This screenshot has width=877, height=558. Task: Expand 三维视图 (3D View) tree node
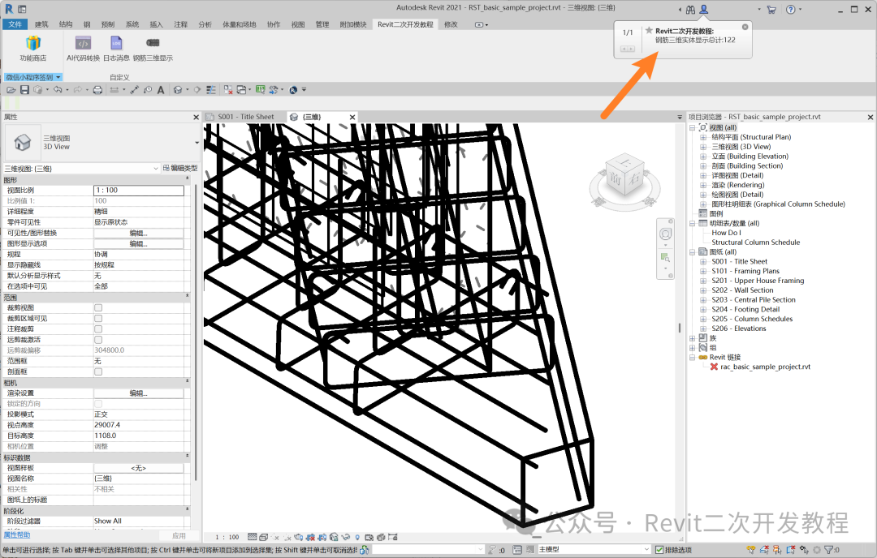point(703,146)
